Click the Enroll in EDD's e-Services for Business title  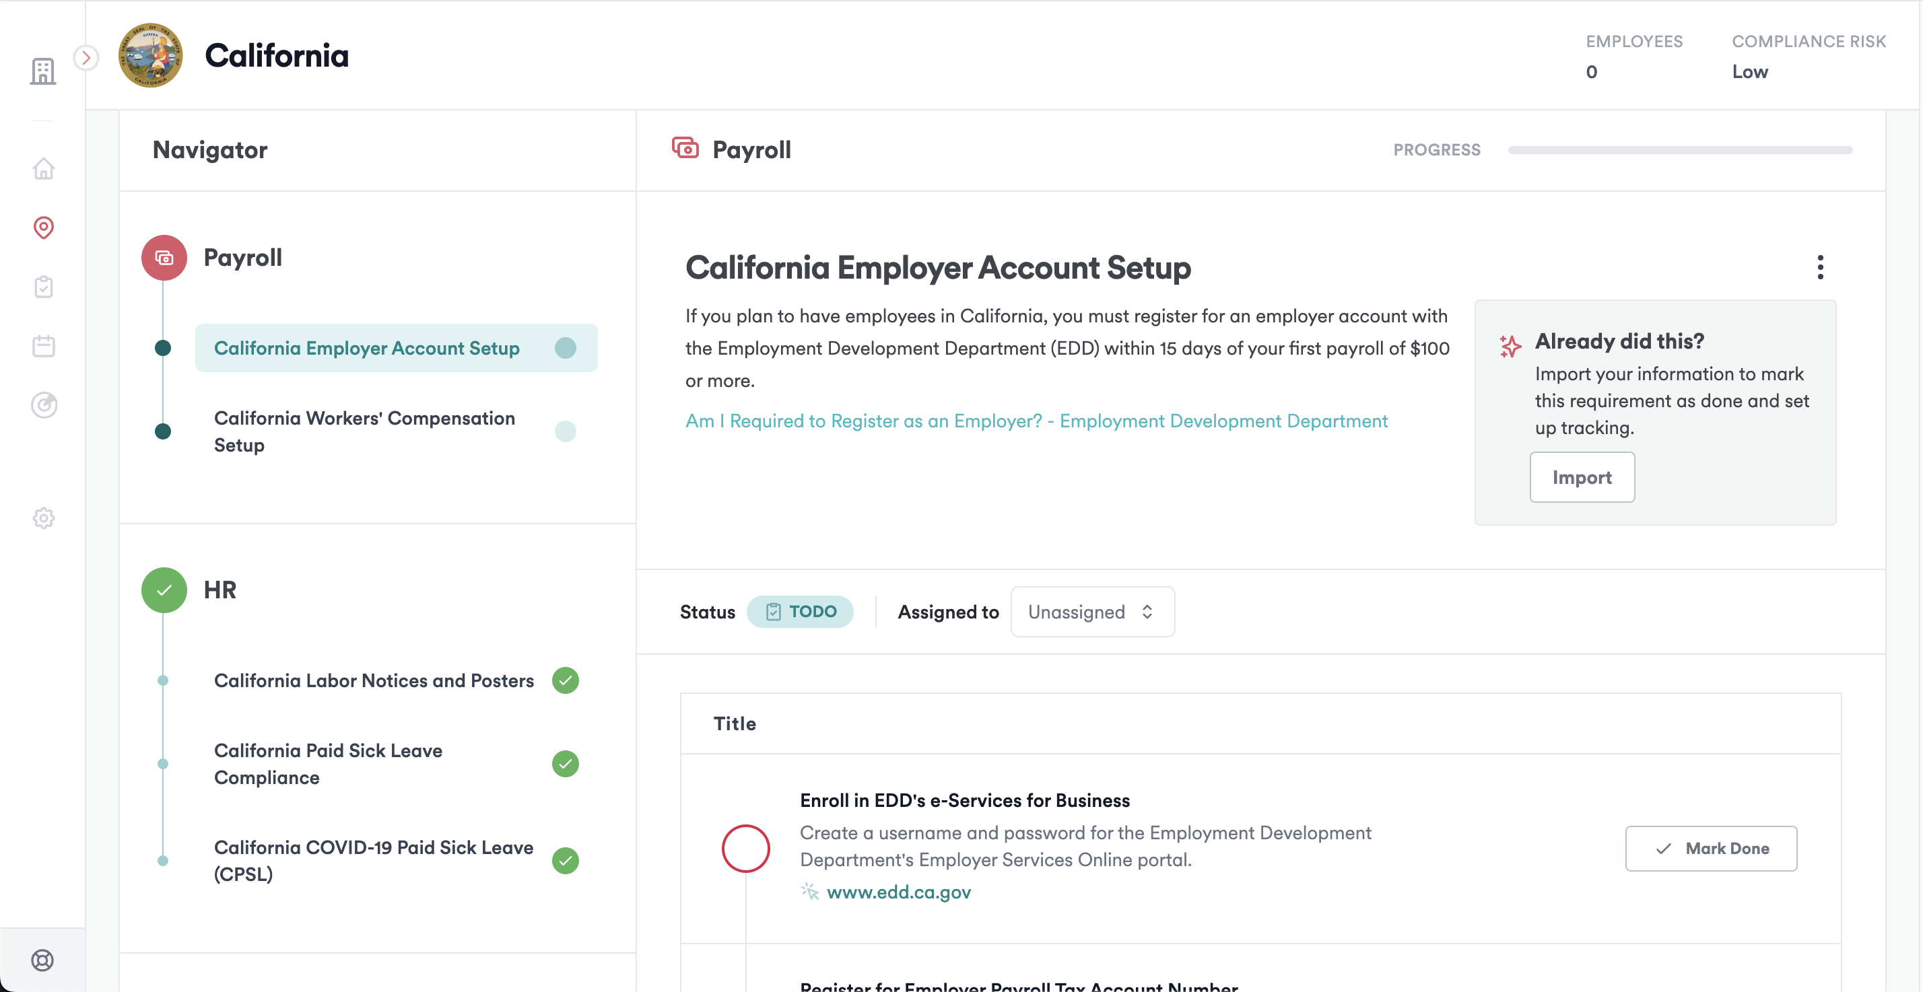964,801
